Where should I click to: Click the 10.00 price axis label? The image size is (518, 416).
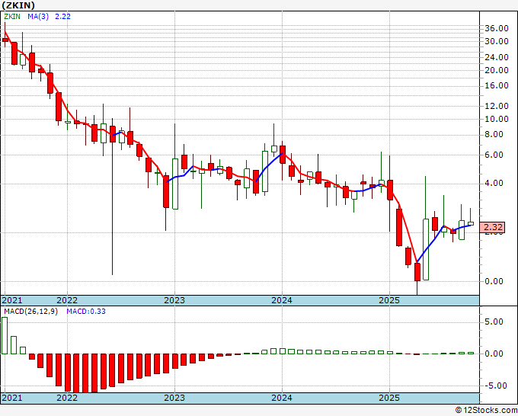coord(497,119)
